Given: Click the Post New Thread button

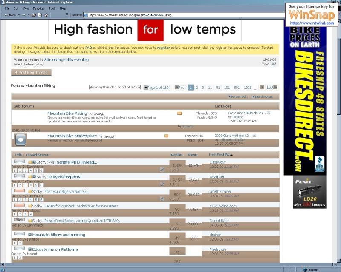Looking at the screenshot, I should [31, 73].
